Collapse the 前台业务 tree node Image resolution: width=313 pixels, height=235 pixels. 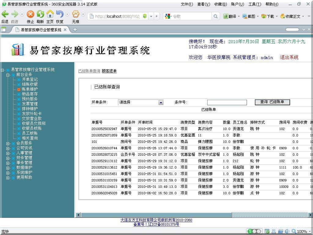tap(8, 75)
